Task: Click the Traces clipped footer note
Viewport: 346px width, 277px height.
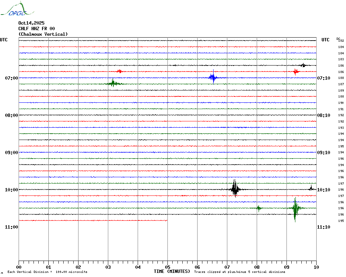Action: coord(240,272)
